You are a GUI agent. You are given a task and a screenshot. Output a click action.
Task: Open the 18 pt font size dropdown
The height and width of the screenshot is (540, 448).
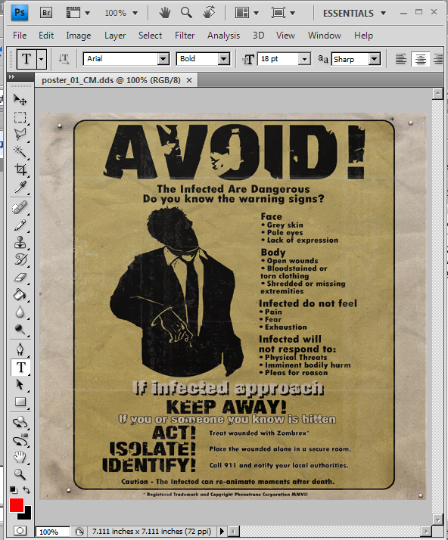point(304,59)
